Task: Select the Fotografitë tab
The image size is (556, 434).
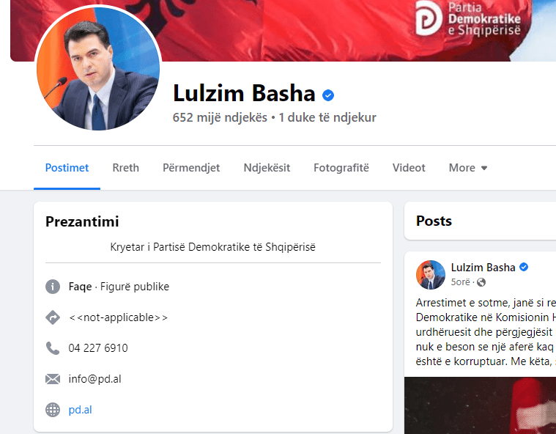Action: coord(341,167)
